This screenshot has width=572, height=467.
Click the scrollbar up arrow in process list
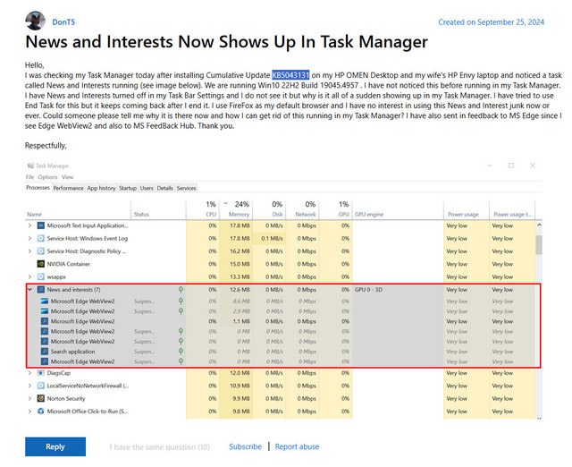(x=539, y=225)
